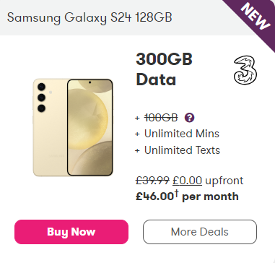Open More Deals for this phone
This screenshot has width=275, height=263.
(200, 232)
